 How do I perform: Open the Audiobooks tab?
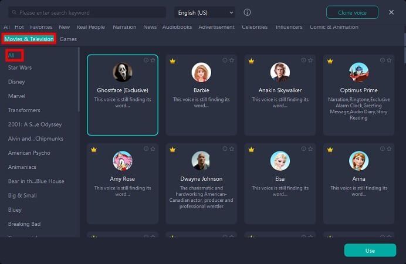177,27
